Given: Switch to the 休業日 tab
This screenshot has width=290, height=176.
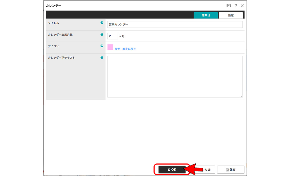Looking at the screenshot, I should (206, 15).
